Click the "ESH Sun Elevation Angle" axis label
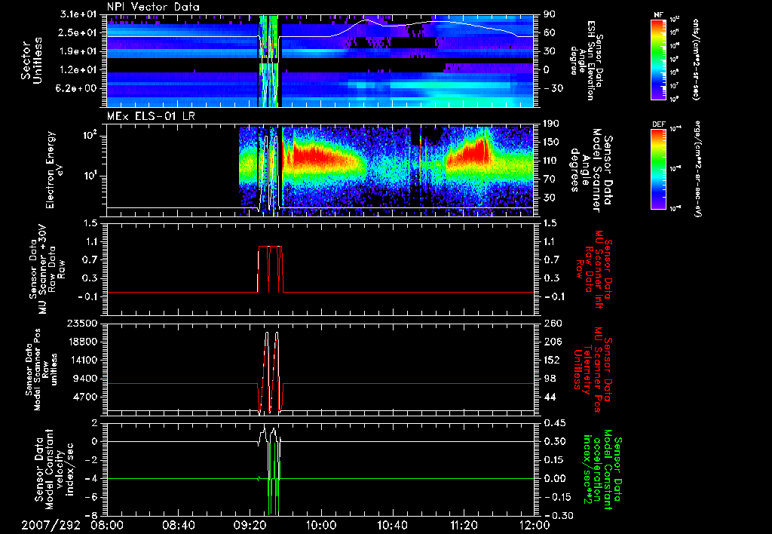772x534 pixels. pos(587,60)
